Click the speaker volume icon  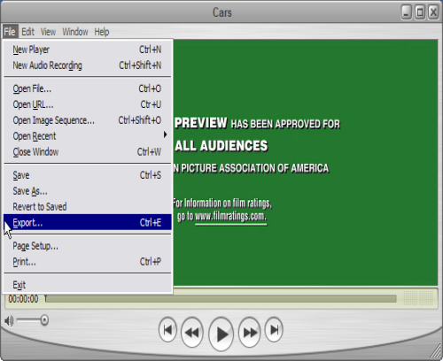tap(9, 320)
